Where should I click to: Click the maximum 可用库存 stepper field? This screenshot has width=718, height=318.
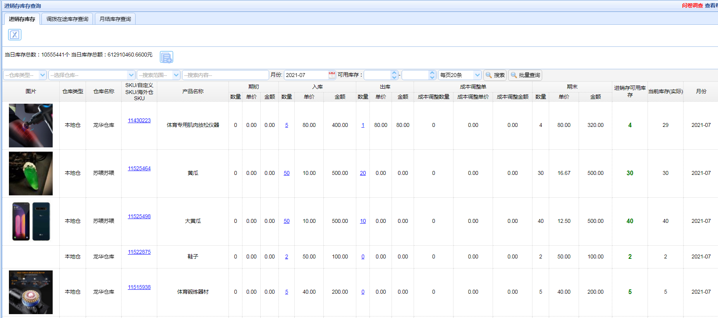(x=419, y=75)
